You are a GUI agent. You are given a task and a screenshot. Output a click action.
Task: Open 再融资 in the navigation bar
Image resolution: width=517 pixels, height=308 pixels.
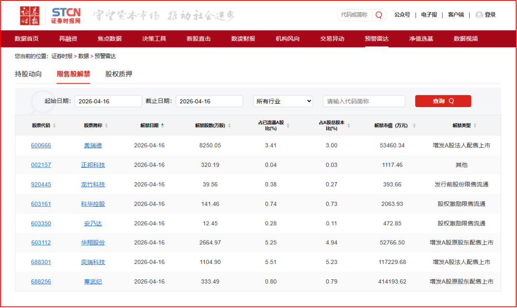click(x=68, y=39)
